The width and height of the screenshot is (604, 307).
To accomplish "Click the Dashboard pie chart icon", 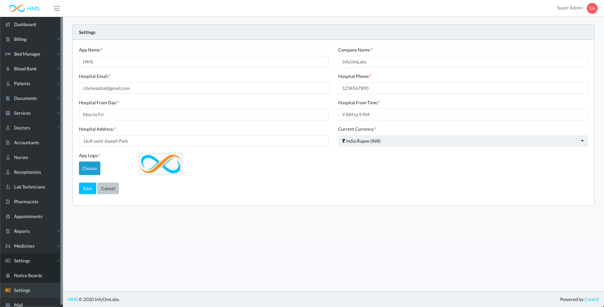I will click(x=8, y=25).
